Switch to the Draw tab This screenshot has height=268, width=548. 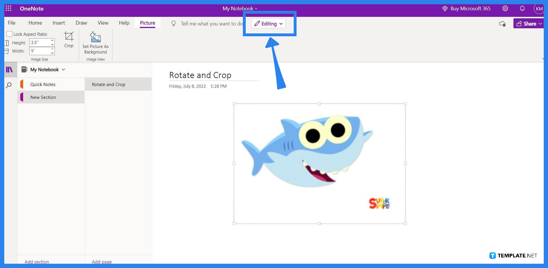[81, 23]
